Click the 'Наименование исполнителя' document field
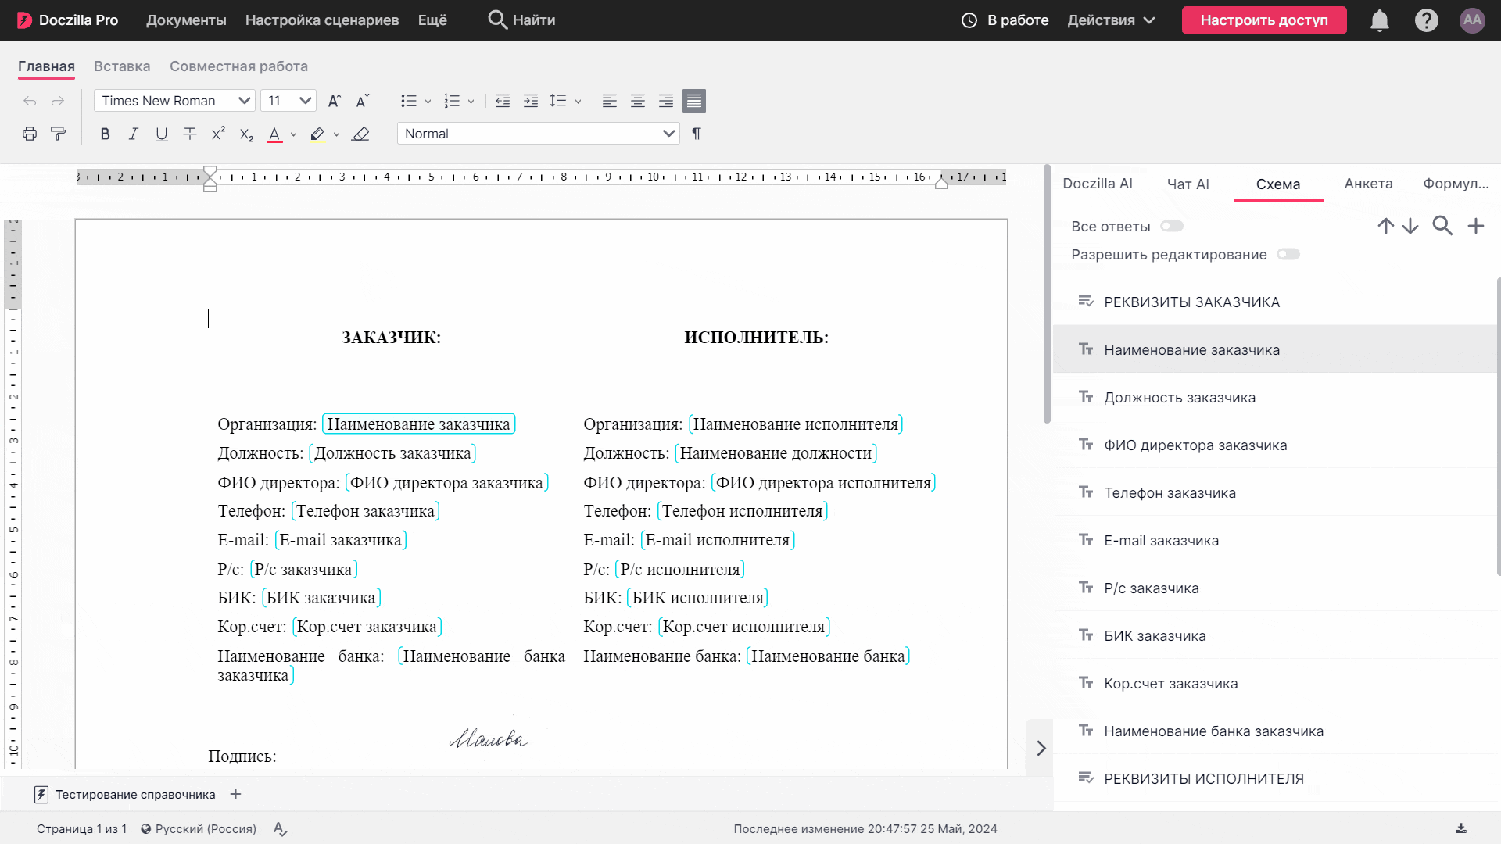 tap(796, 424)
